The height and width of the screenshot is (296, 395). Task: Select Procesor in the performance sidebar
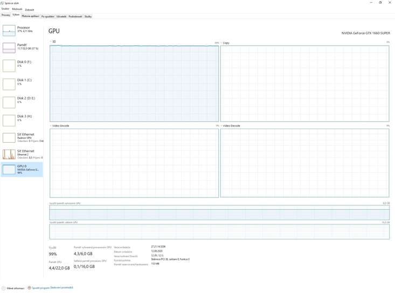22,31
